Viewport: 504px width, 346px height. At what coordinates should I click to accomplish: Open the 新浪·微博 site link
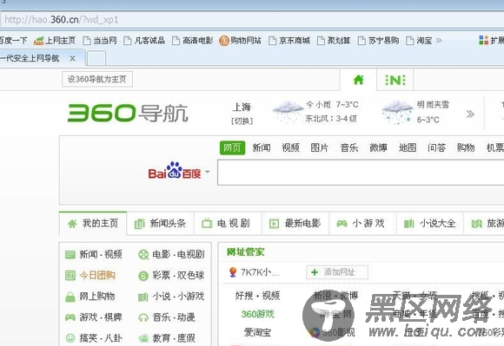335,296
